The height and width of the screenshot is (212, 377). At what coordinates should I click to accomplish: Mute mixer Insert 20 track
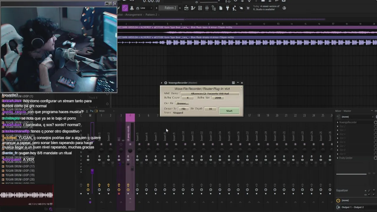tap(277, 144)
